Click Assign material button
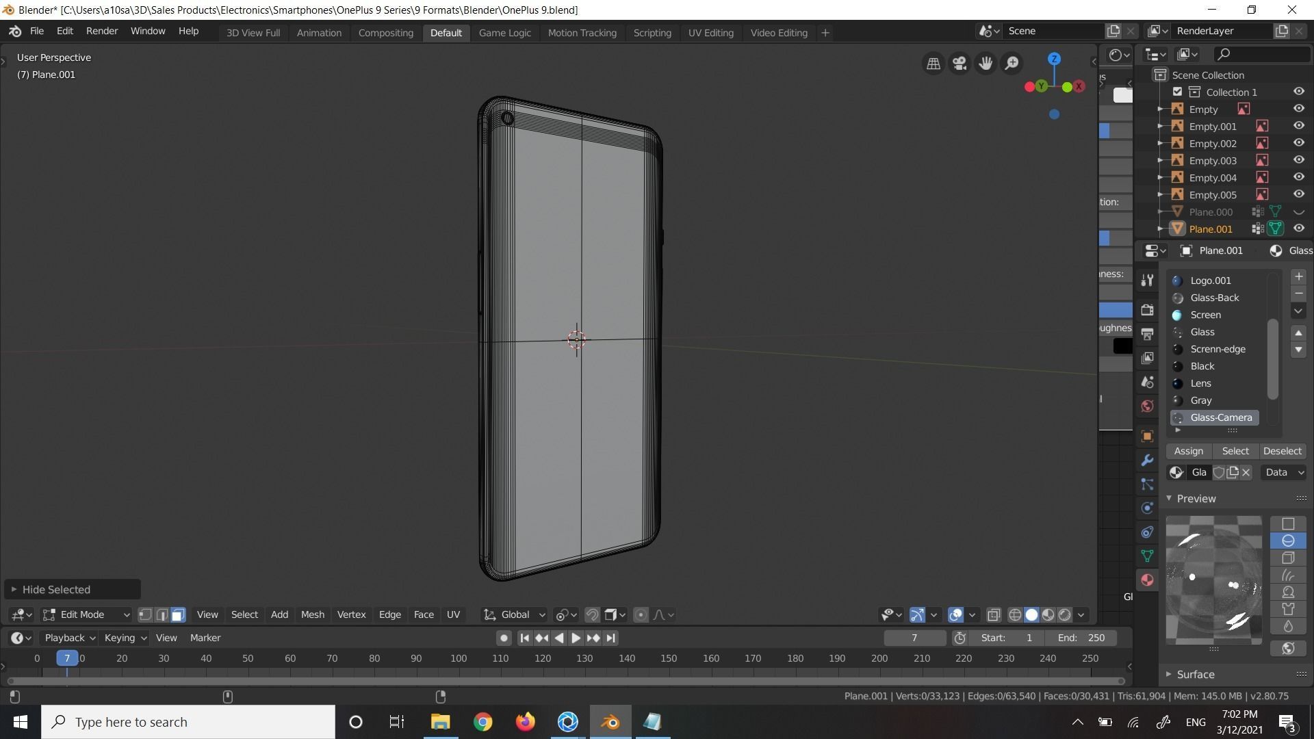1314x739 pixels. [1188, 451]
